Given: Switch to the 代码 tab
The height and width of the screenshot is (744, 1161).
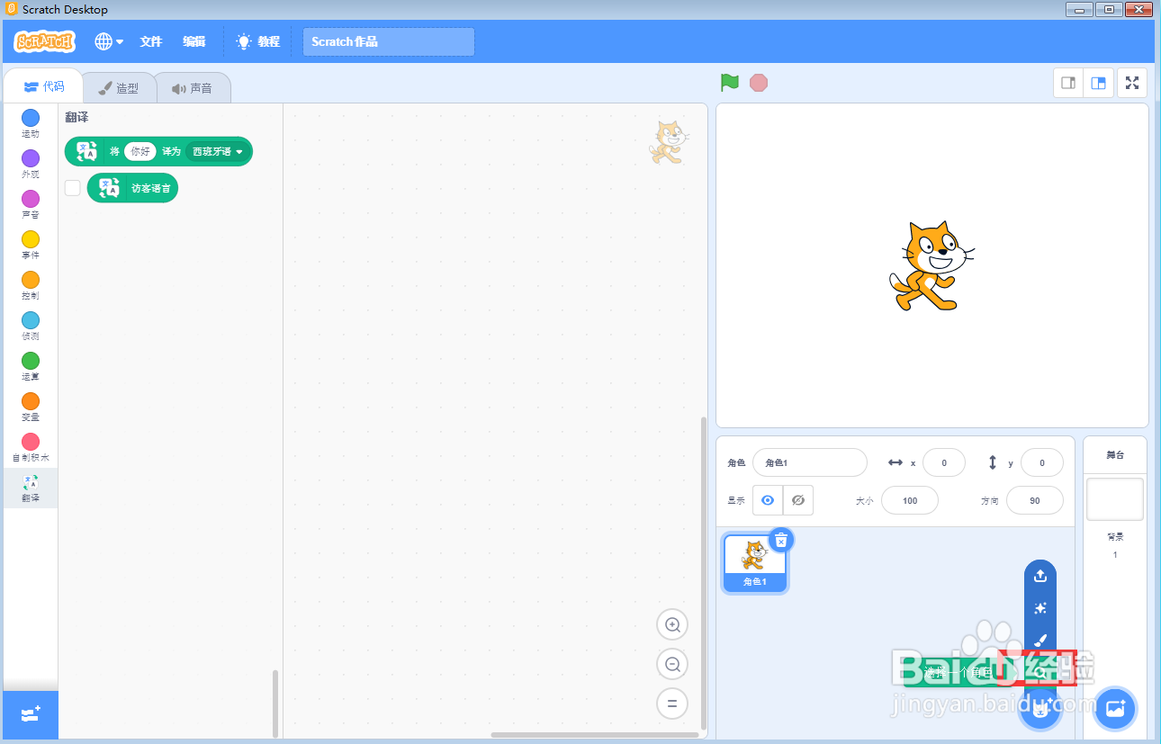Looking at the screenshot, I should (43, 87).
